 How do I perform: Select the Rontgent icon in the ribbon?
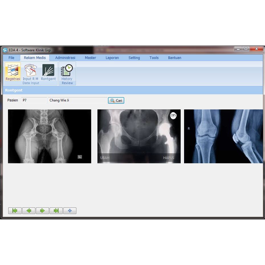point(48,72)
